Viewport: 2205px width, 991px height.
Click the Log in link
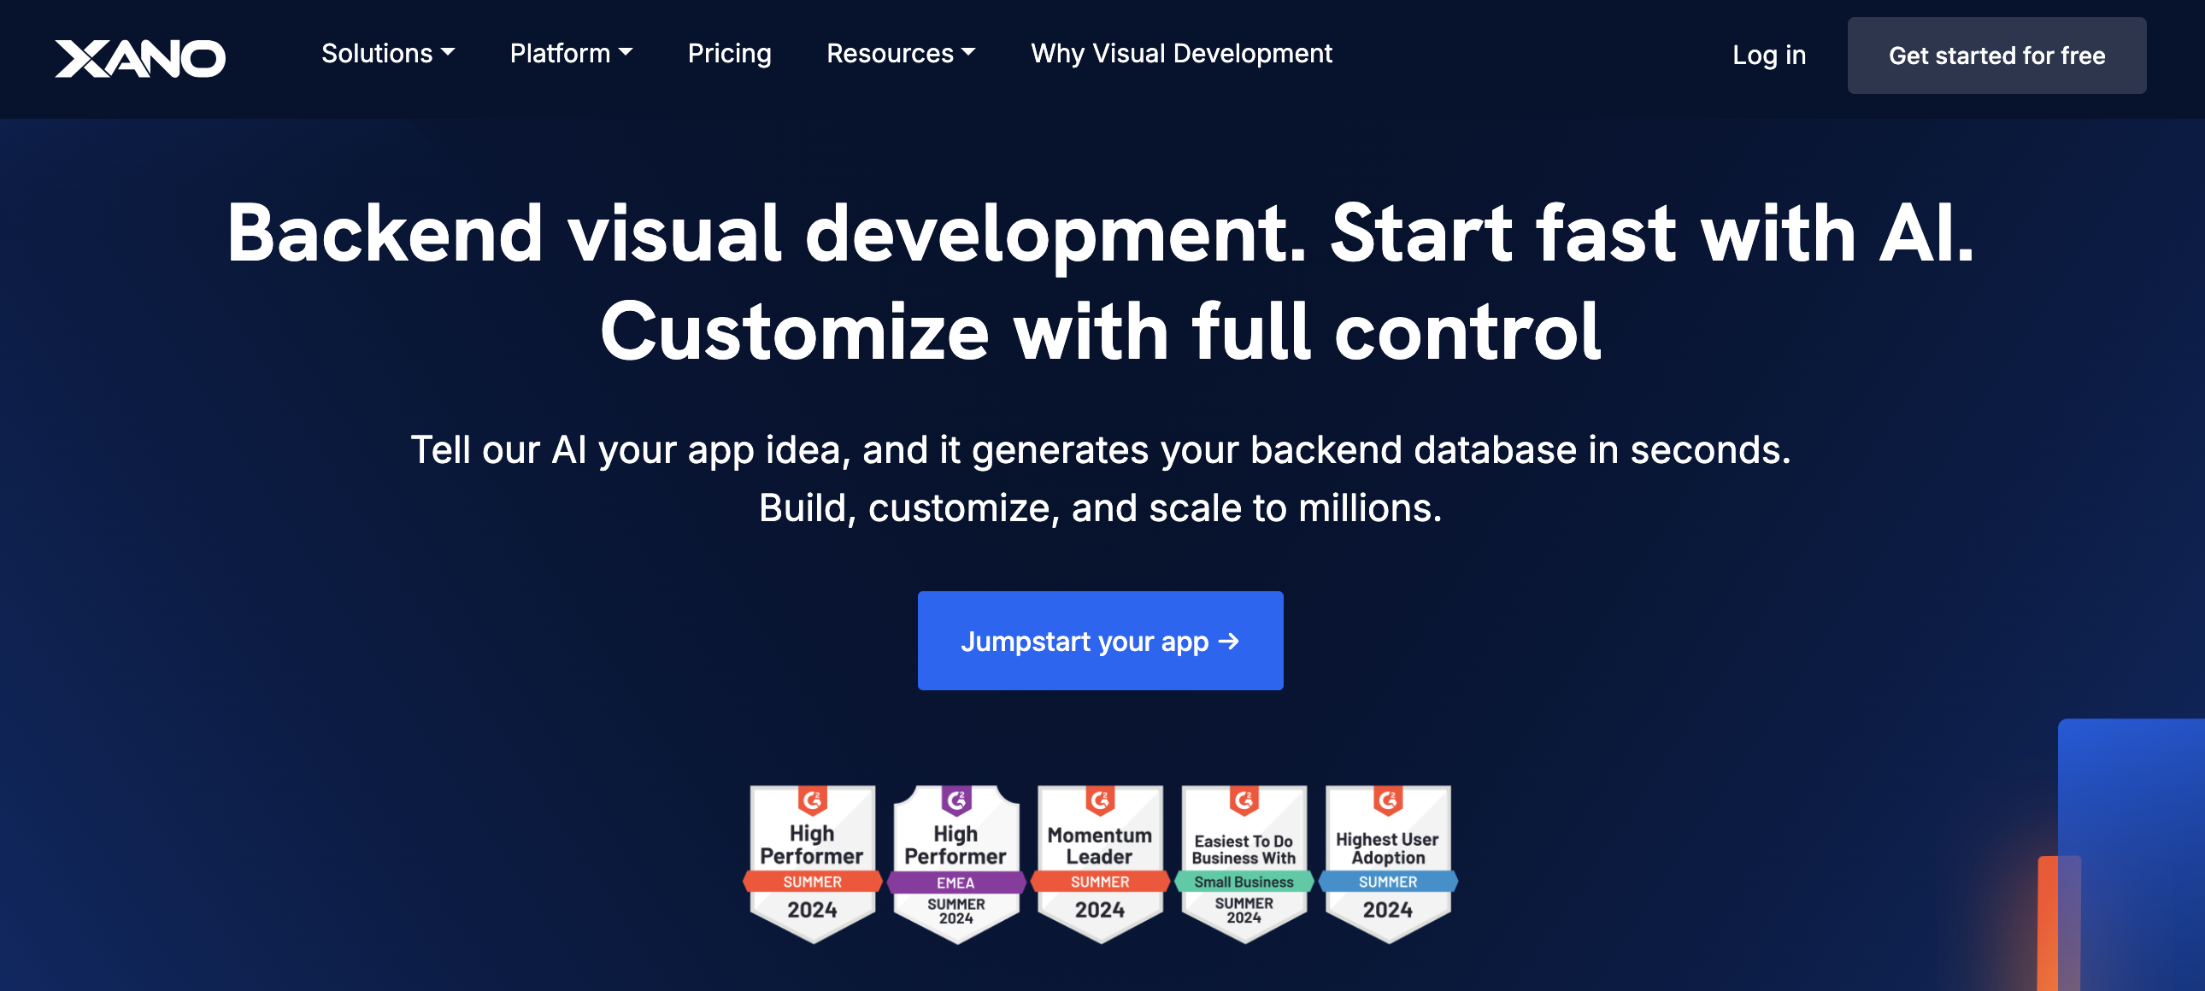1768,55
